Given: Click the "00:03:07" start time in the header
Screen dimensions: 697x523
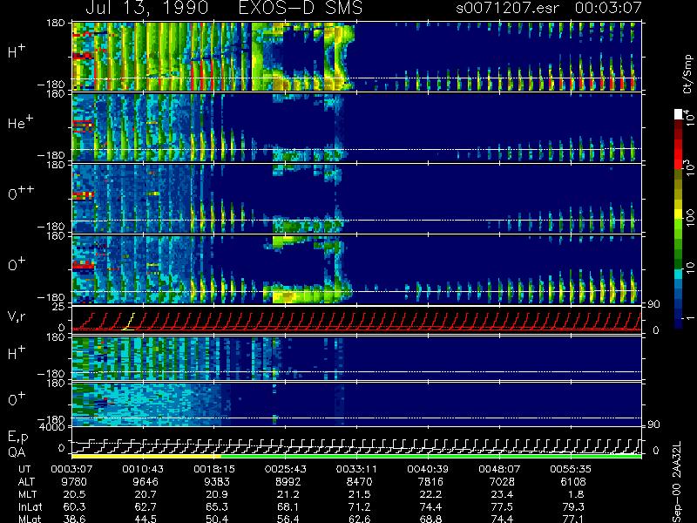Looking at the screenshot, I should coord(608,8).
